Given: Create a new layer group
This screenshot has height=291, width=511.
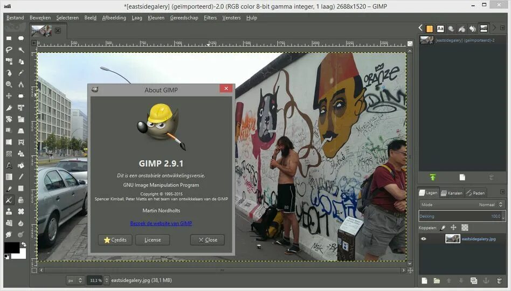Looking at the screenshot, I should tap(437, 281).
